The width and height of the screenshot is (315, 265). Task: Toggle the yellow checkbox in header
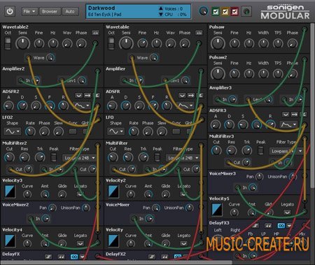(225, 11)
